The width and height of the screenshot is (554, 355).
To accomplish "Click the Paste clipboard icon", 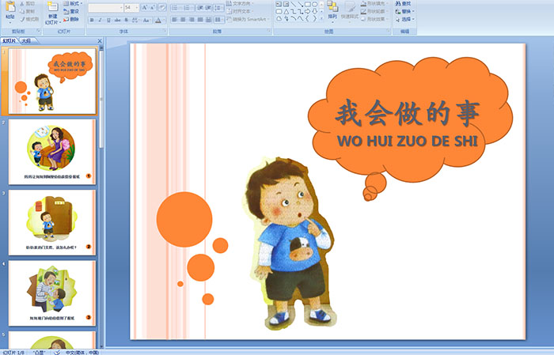I will click(x=10, y=7).
